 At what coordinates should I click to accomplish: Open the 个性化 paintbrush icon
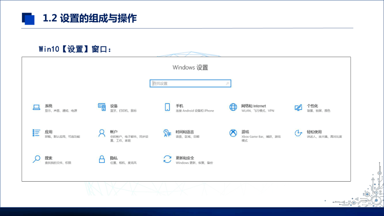(x=298, y=108)
